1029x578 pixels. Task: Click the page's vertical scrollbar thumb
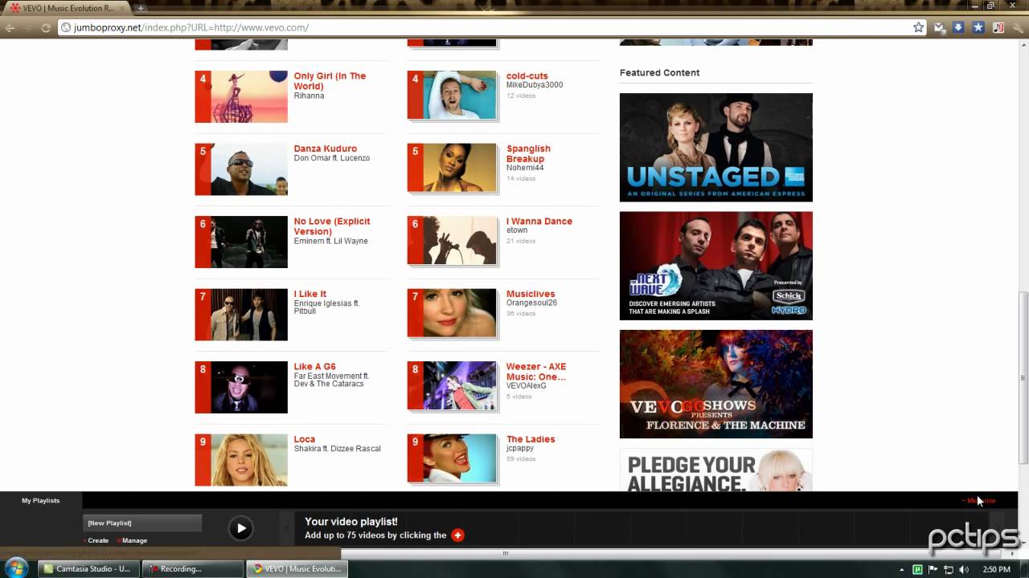1023,377
